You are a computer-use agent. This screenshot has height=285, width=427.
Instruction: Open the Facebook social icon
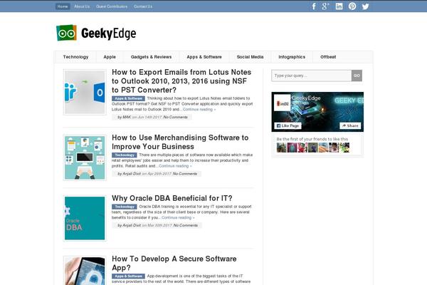click(x=314, y=6)
